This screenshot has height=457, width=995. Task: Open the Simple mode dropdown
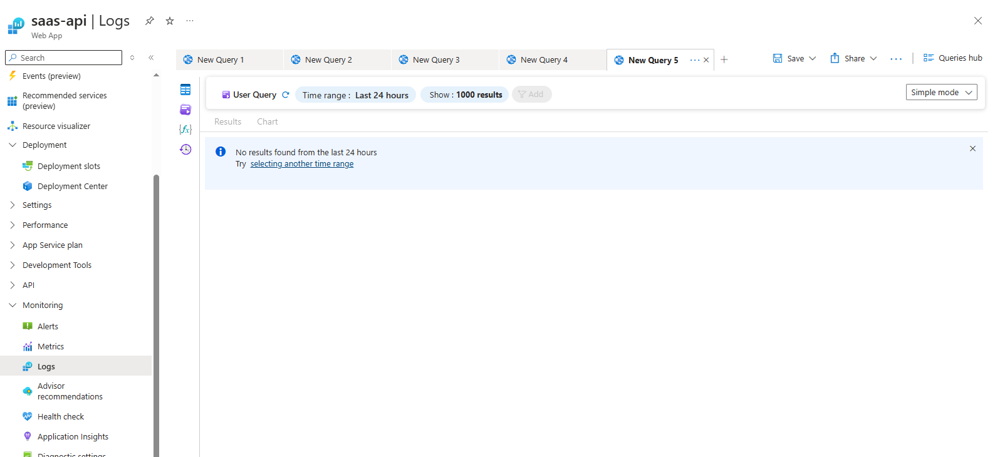941,92
